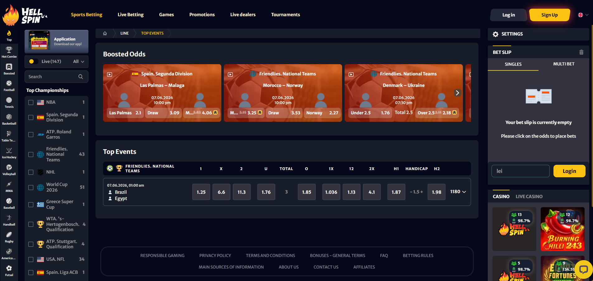Click yellow Login button in bet slip
Screen dimensions: 593x281
[x=569, y=171]
